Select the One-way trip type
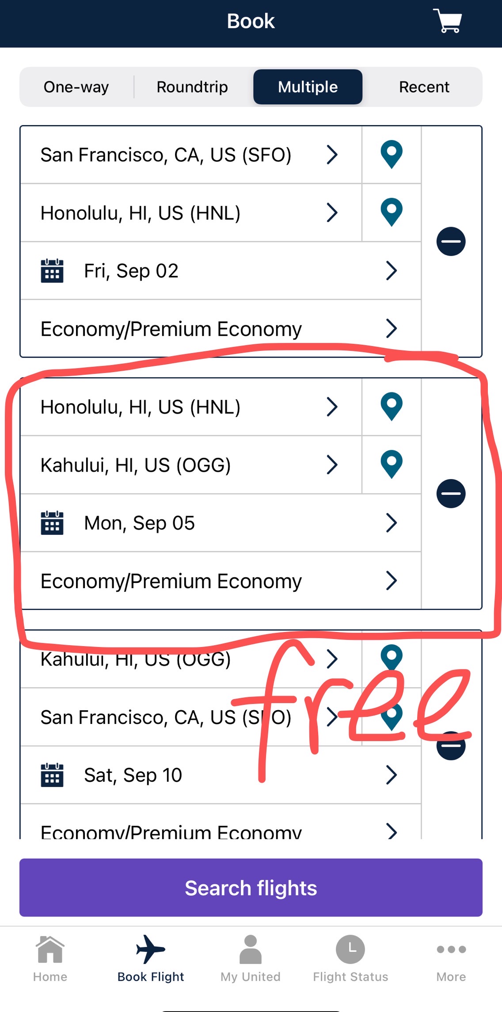The height and width of the screenshot is (1012, 502). click(76, 87)
